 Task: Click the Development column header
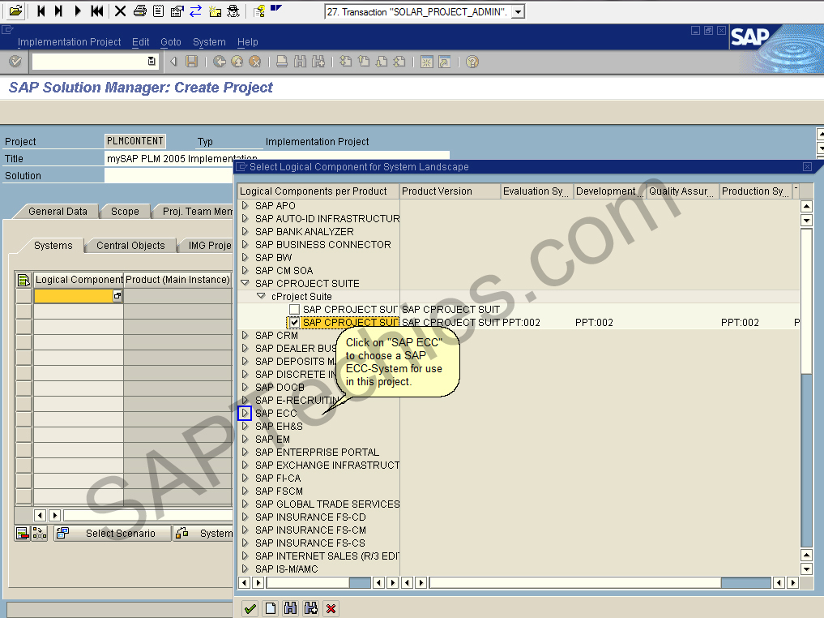609,191
